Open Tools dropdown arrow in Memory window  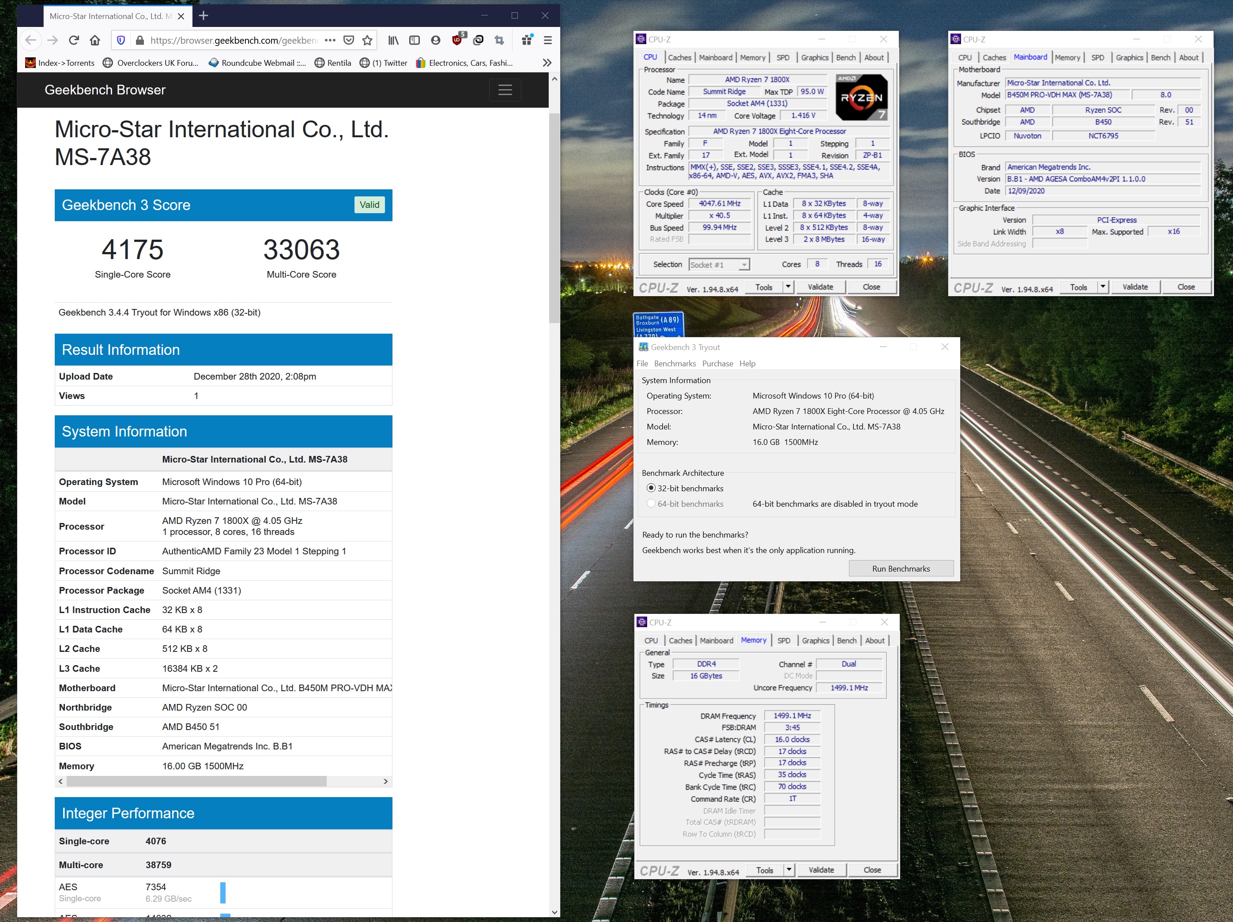coord(789,870)
